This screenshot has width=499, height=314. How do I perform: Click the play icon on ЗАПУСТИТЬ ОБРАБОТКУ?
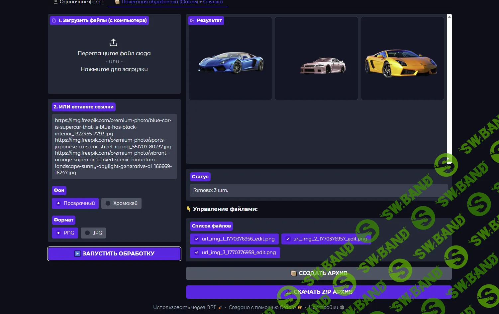pos(77,253)
